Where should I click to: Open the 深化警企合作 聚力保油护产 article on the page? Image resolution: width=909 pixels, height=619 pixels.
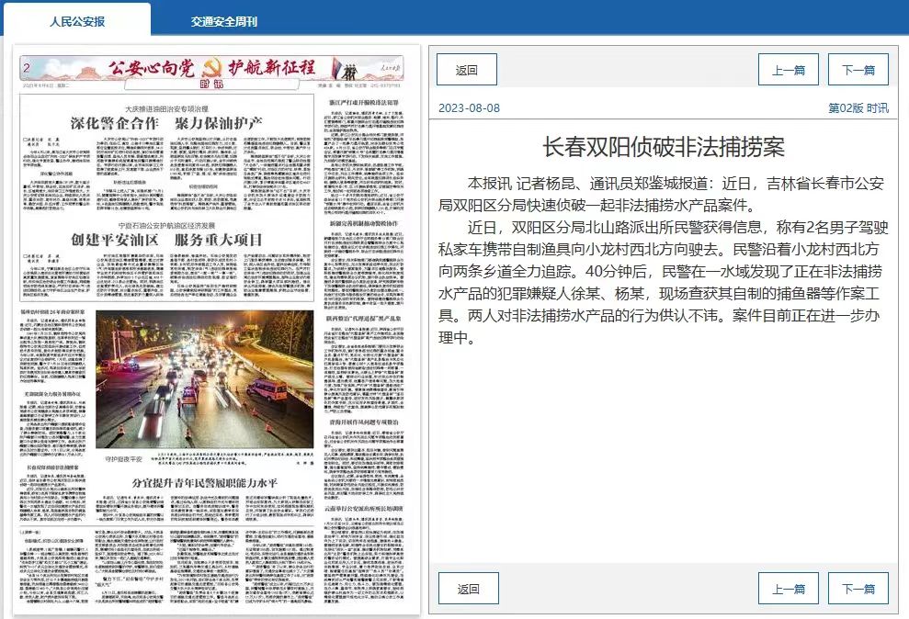coord(166,123)
